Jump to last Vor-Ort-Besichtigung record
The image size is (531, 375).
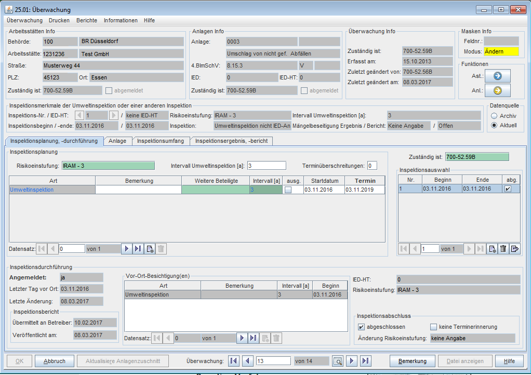[253, 338]
